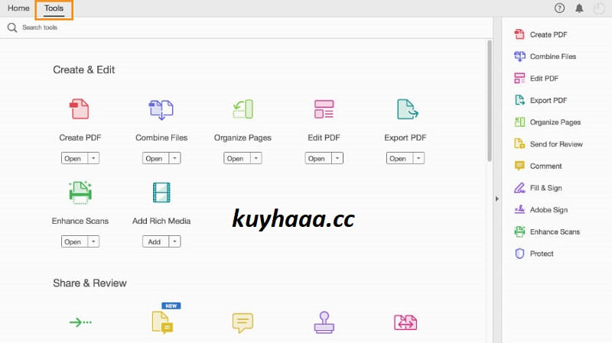Expand the dropdown arrow beside Add Rich Media
Image resolution: width=612 pixels, height=343 pixels.
point(174,241)
